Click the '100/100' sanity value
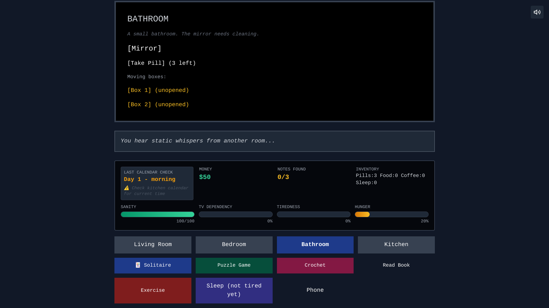549x308 pixels. 185,222
